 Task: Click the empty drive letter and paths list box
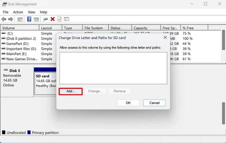[113, 68]
